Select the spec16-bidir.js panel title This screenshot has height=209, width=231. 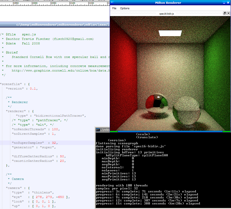166,14
